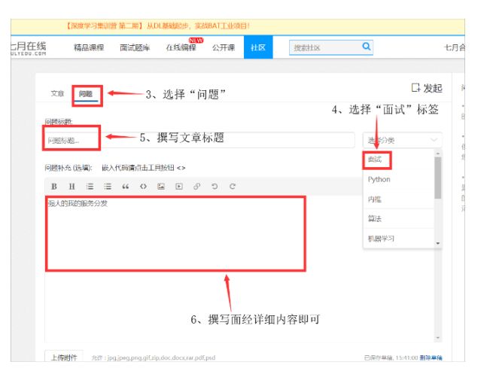Screen dimensions: 493x380
Task: Insert a video into the editor
Action: tap(179, 187)
